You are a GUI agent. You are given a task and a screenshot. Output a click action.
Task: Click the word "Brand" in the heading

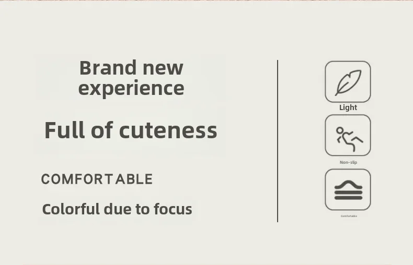(108, 68)
